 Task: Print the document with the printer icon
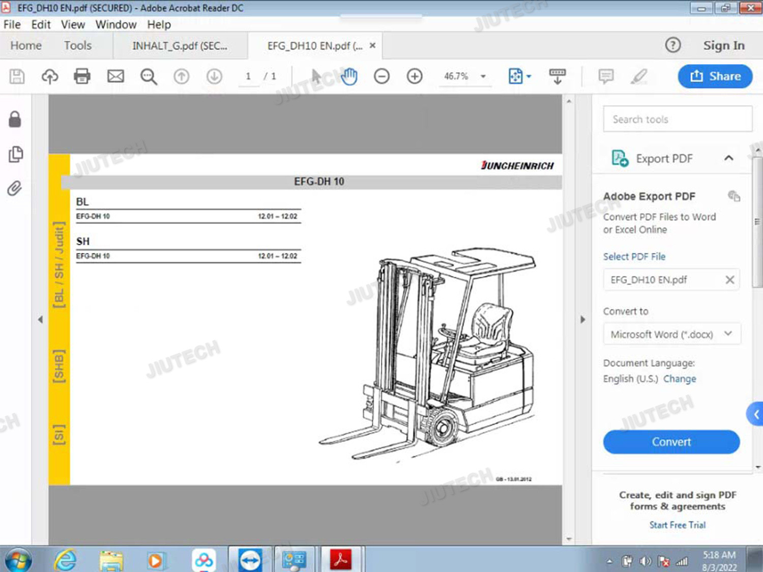(x=82, y=76)
